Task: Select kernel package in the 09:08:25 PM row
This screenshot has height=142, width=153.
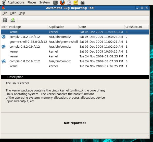Action: [14, 56]
